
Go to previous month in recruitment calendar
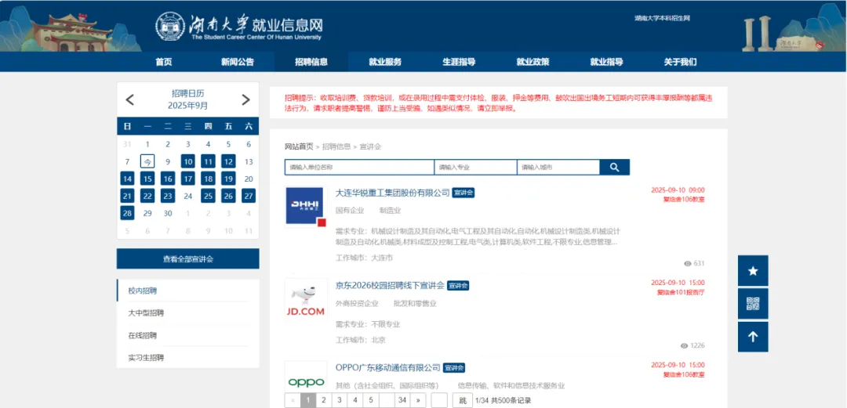click(x=129, y=99)
